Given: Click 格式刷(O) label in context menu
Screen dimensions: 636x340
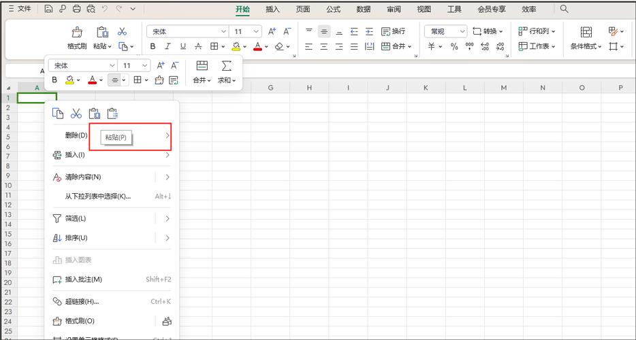Looking at the screenshot, I should coord(80,321).
